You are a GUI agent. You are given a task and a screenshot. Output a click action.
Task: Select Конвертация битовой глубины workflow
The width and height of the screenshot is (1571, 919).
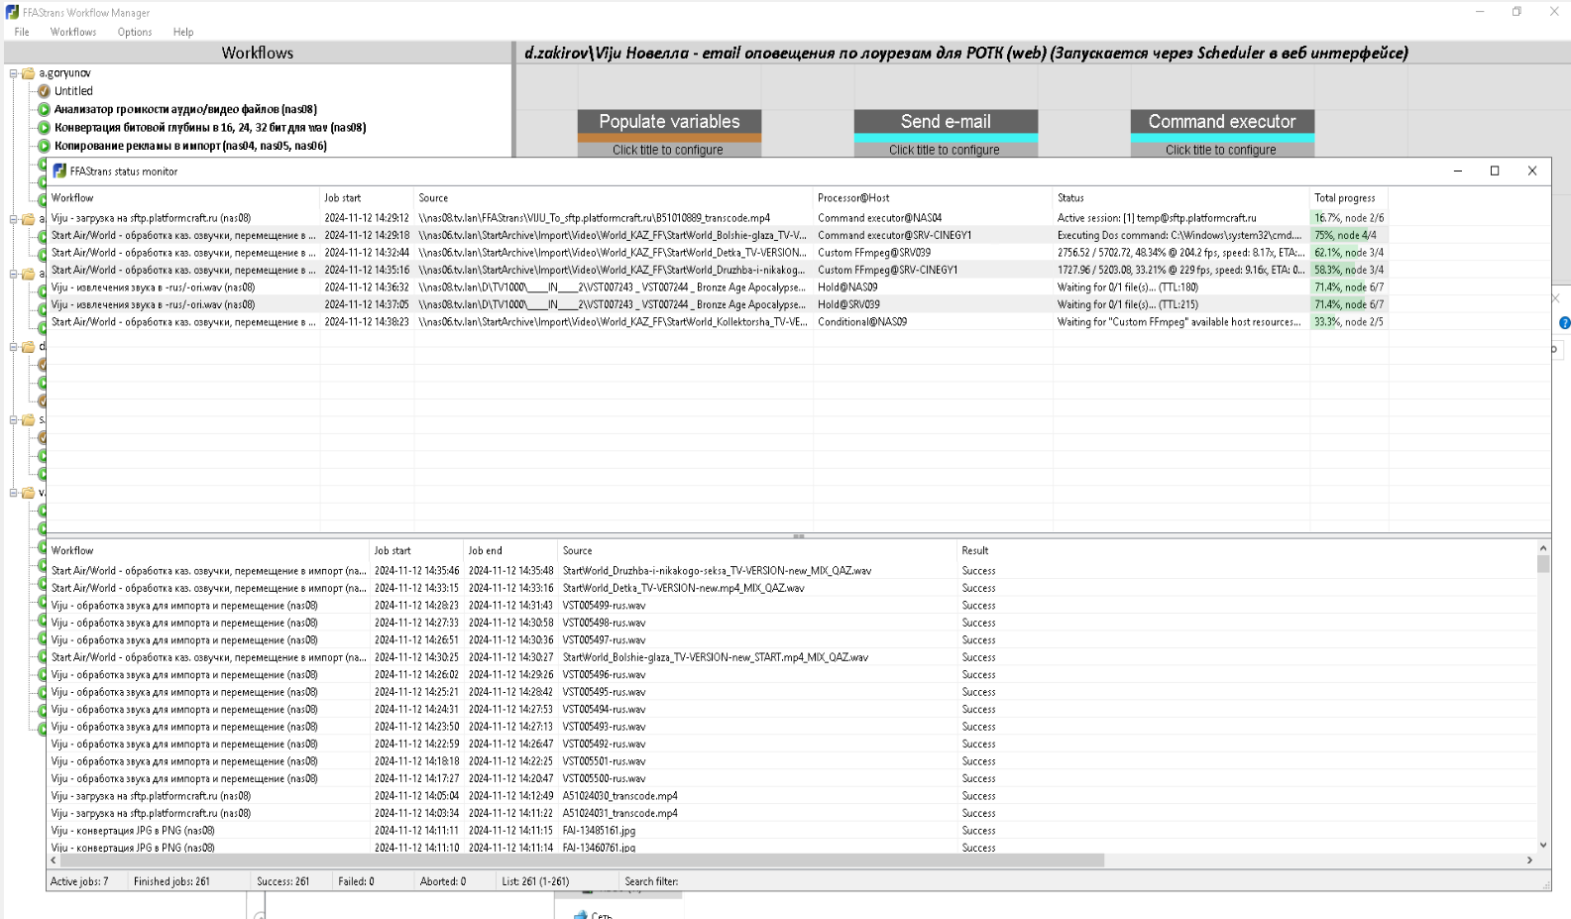pyautogui.click(x=210, y=127)
